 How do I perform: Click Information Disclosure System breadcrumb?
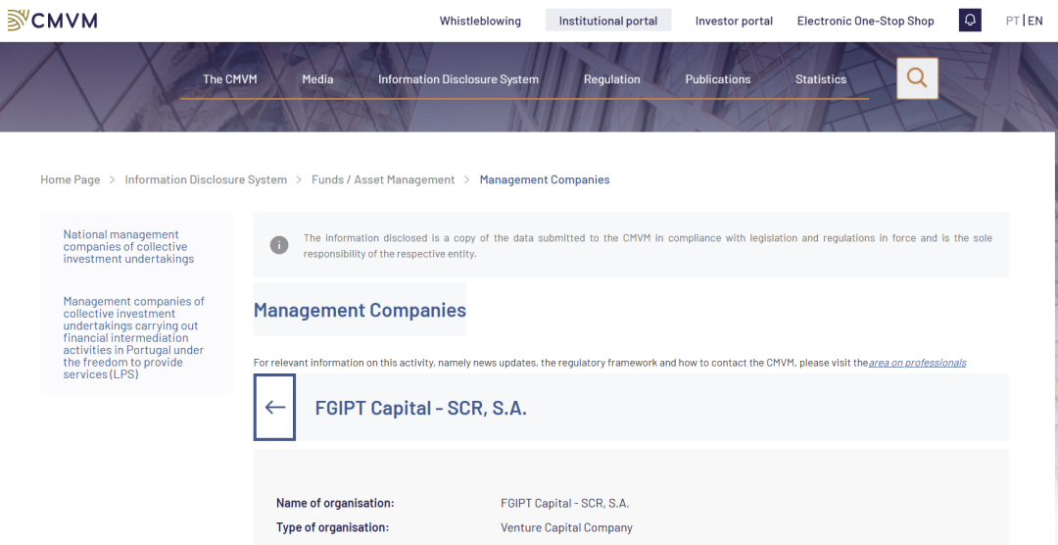(206, 179)
